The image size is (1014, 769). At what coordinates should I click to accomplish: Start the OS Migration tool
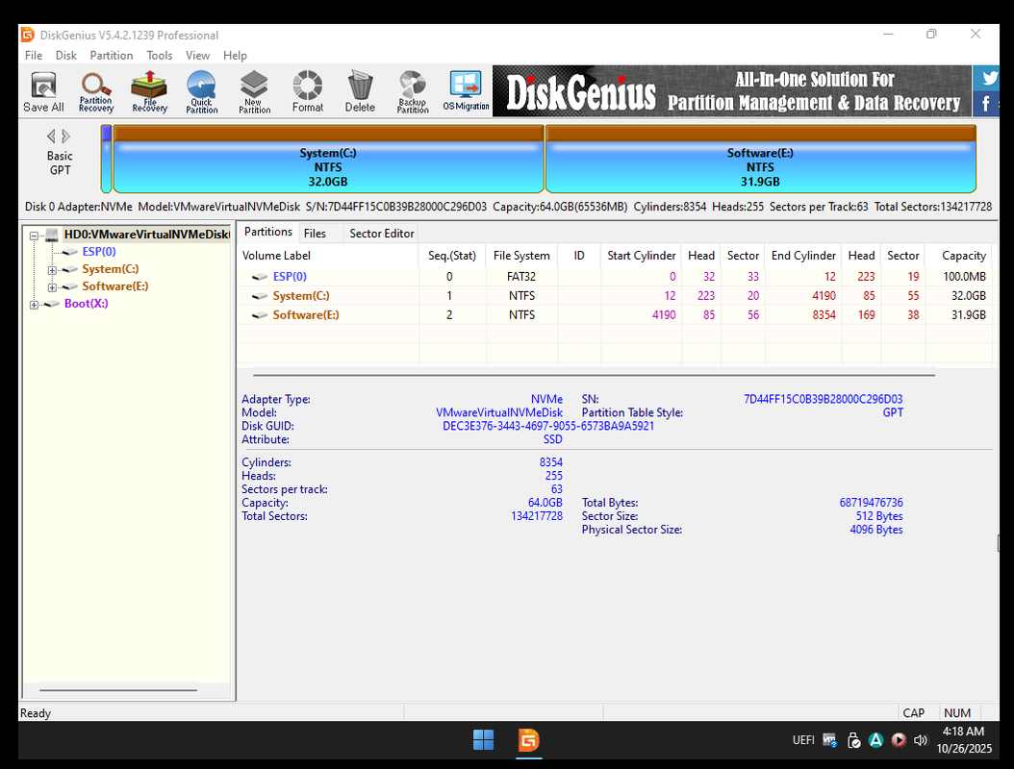pyautogui.click(x=466, y=91)
